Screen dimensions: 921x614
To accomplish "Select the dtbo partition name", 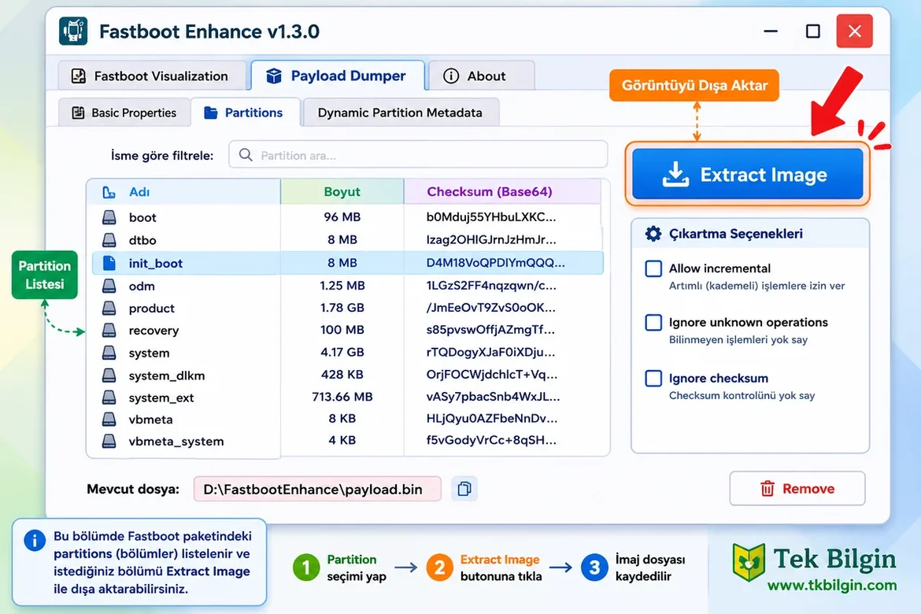I will 142,240.
